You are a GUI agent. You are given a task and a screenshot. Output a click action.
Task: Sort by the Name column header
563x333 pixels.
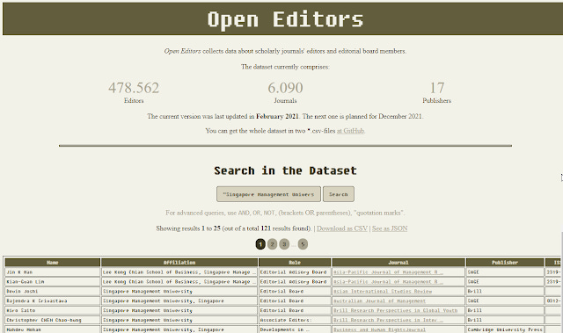(53, 263)
